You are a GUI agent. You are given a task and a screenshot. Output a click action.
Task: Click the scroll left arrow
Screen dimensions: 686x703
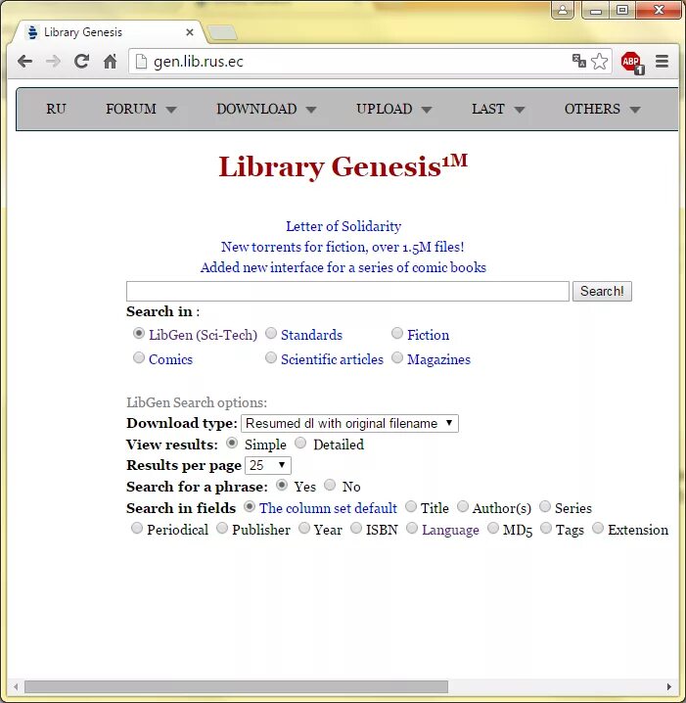click(x=16, y=687)
